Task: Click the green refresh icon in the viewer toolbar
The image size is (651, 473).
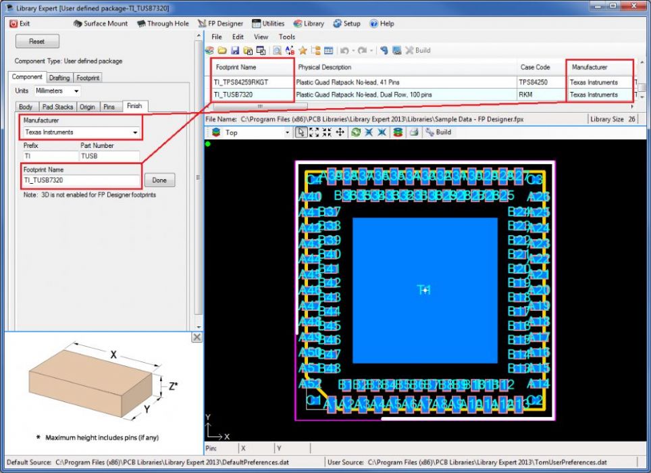Action: (356, 132)
